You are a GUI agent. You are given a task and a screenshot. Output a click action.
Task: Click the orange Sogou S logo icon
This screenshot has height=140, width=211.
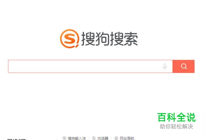[x=70, y=39]
